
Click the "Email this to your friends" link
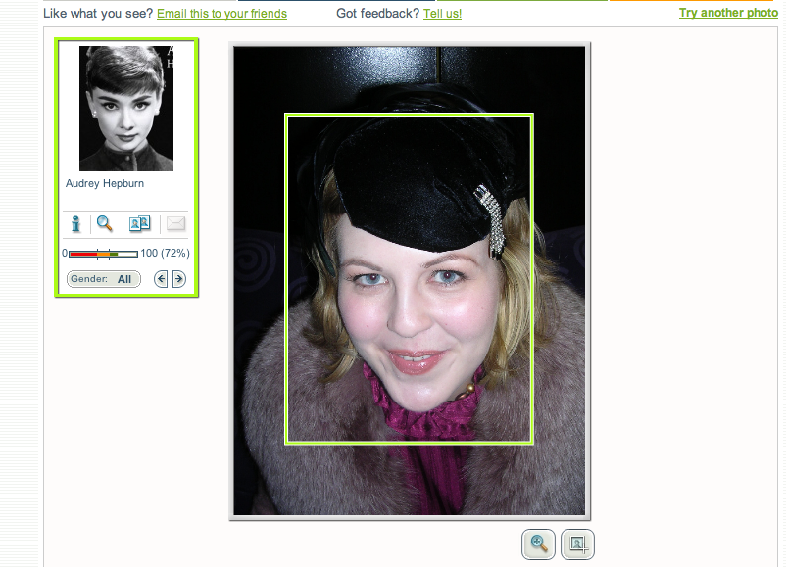click(x=221, y=14)
